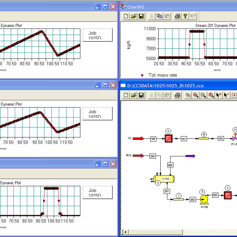Click the Job: 1025D box in top chart
Screen dimensions: 237x237
[98, 35]
